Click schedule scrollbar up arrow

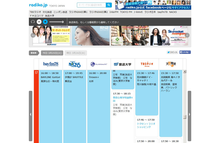coord(185,71)
